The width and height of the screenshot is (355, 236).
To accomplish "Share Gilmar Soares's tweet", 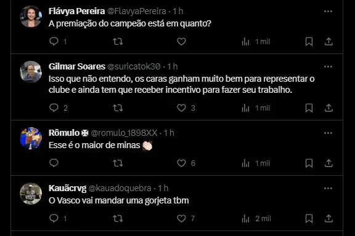I will tap(328, 108).
